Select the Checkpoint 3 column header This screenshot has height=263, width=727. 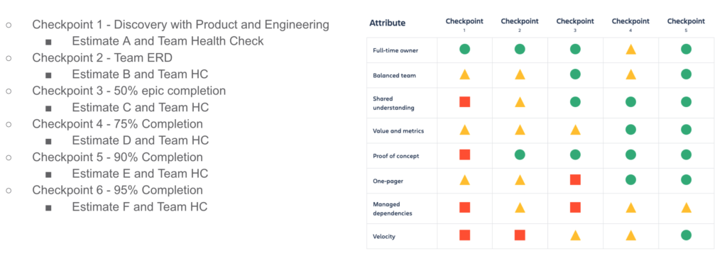coord(575,25)
